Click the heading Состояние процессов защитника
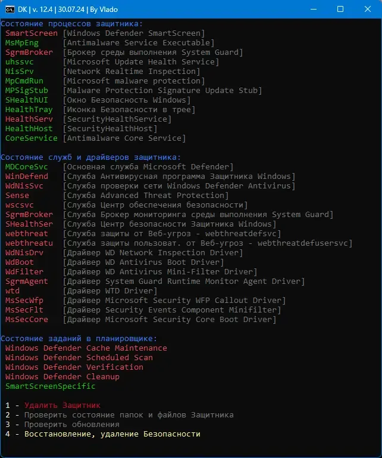 (x=71, y=24)
